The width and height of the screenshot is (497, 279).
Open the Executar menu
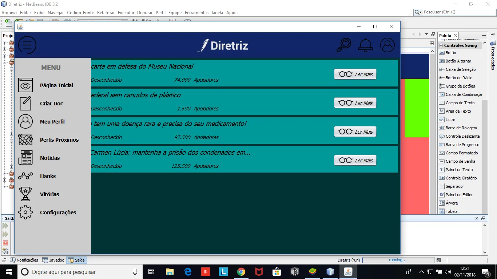pyautogui.click(x=126, y=12)
